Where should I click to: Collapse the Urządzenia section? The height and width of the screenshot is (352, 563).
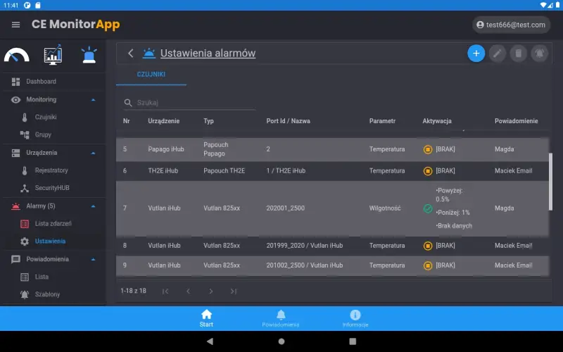point(94,153)
